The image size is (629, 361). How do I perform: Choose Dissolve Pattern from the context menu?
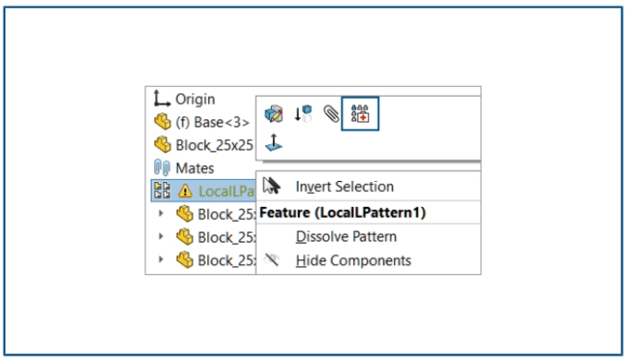coord(346,236)
